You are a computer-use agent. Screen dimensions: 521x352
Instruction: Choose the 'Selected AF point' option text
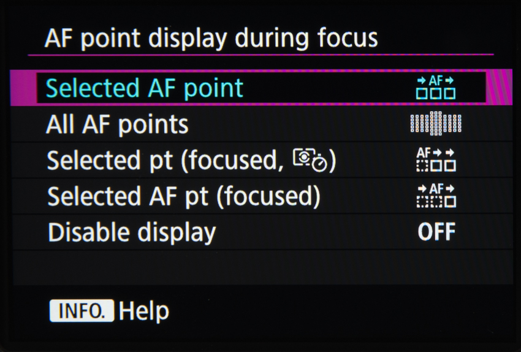pyautogui.click(x=145, y=88)
